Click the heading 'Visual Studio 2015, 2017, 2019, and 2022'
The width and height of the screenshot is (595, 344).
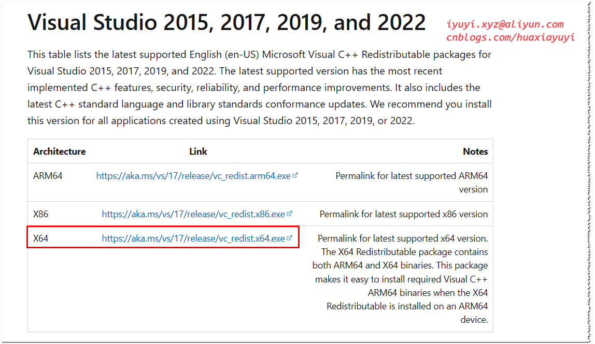[226, 22]
